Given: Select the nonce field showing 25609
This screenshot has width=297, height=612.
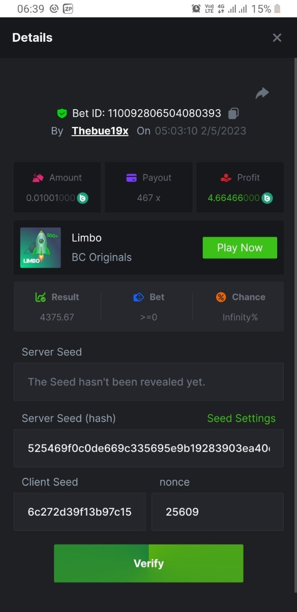Looking at the screenshot, I should (218, 512).
